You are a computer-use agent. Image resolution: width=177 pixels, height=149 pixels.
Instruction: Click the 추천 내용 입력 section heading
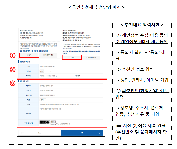pos(24,81)
